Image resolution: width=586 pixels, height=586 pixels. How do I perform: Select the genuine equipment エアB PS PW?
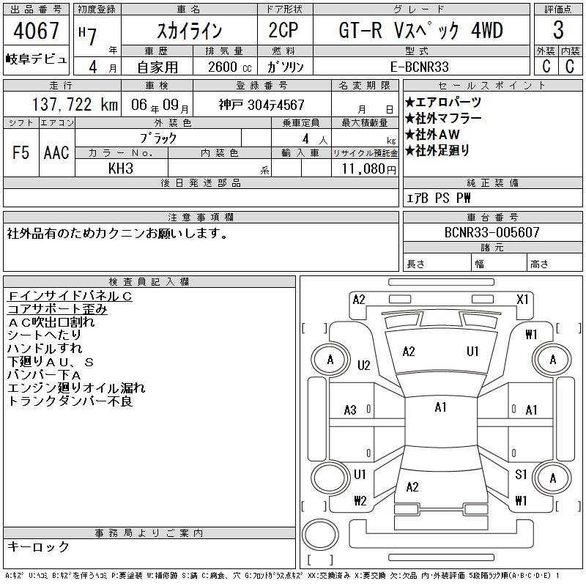[438, 198]
